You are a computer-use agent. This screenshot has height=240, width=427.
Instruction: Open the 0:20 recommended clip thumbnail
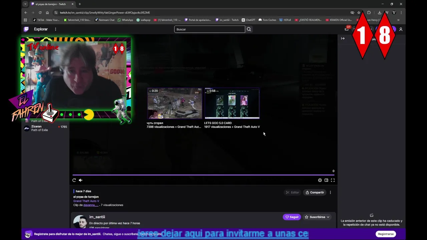pyautogui.click(x=175, y=103)
